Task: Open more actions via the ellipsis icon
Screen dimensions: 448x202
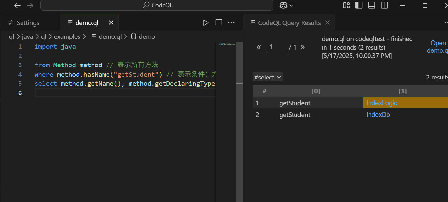Action: [x=231, y=22]
